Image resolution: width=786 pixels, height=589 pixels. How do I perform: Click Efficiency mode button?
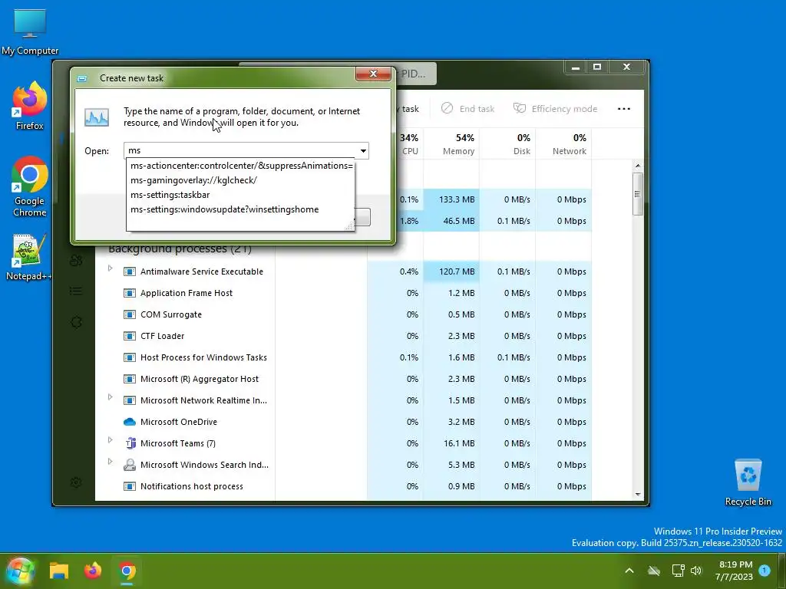556,109
